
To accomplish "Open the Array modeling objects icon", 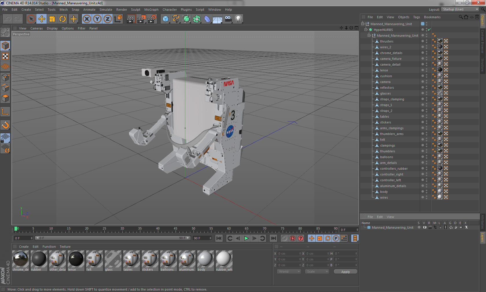I will click(197, 19).
